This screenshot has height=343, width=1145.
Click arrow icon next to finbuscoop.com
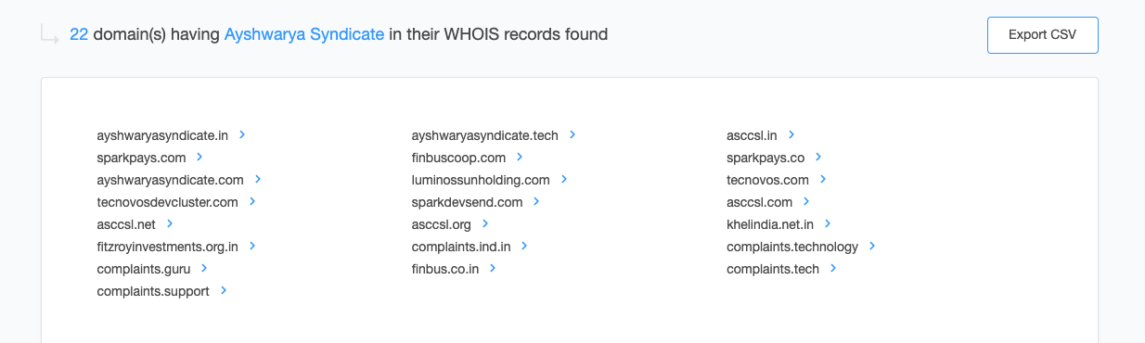click(x=520, y=157)
